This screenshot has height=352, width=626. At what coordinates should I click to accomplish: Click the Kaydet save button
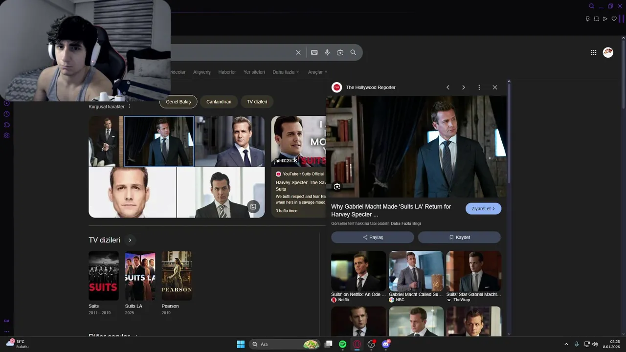click(x=459, y=237)
